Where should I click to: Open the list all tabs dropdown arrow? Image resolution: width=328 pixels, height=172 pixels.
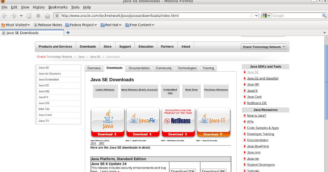click(324, 33)
